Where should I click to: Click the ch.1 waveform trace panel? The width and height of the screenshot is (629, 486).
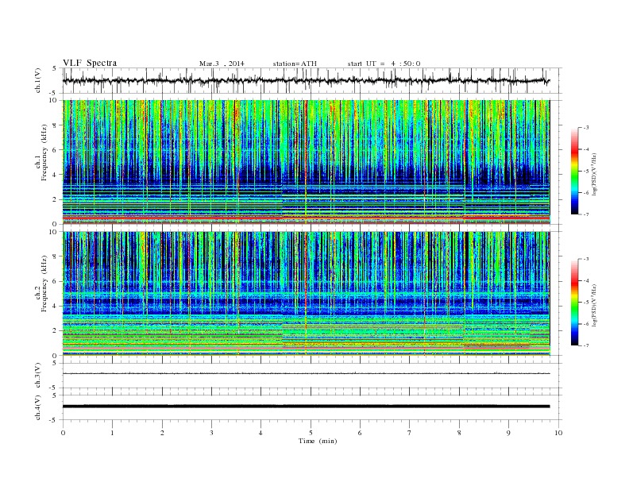click(312, 80)
